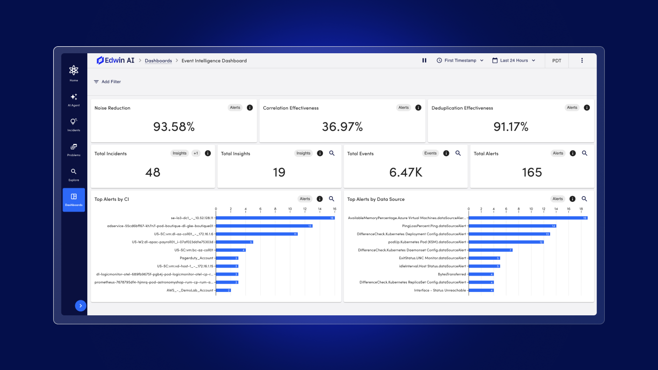
Task: Show info for Correlation Effectiveness
Action: (418, 107)
